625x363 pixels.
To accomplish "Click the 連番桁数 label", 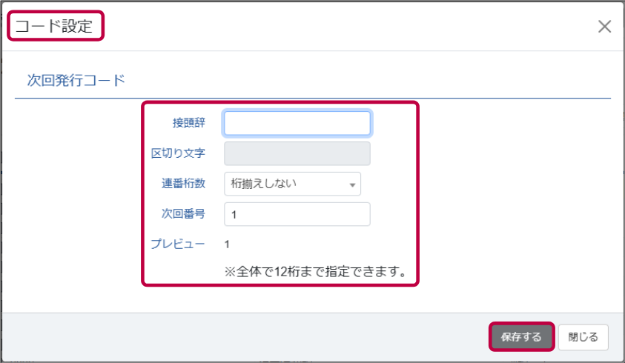I will pos(183,183).
